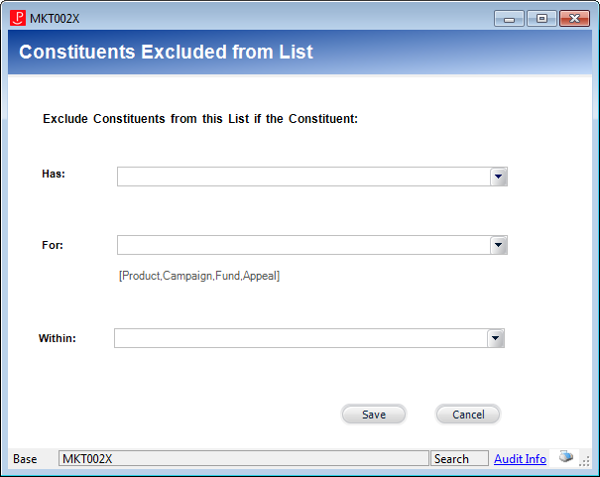Open the Audit Info link

(520, 458)
